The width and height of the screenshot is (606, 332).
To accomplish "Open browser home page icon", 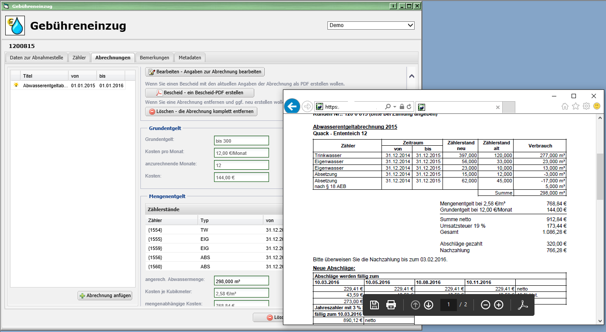I will (x=565, y=106).
